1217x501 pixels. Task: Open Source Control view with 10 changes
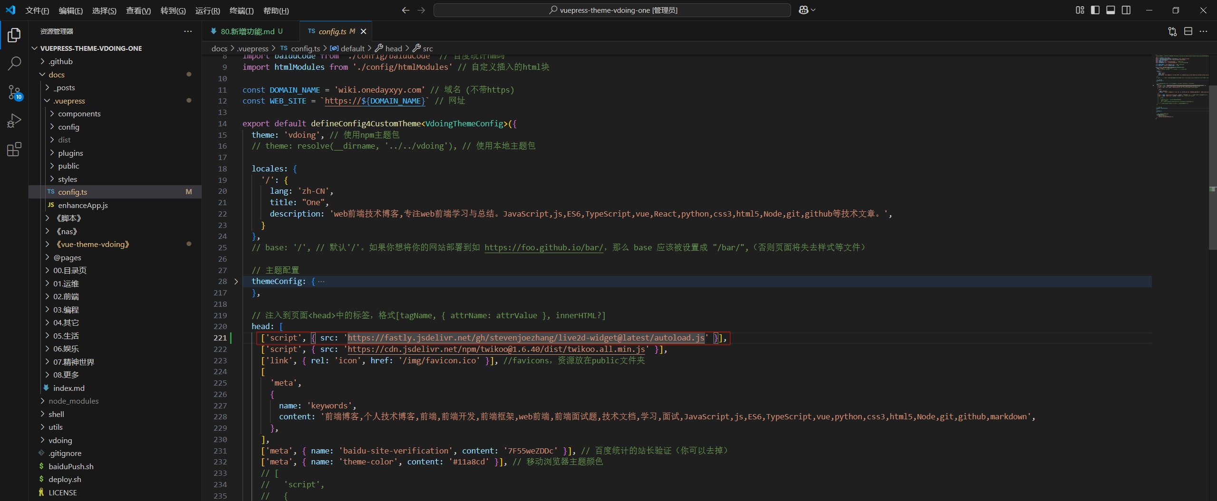coord(14,92)
